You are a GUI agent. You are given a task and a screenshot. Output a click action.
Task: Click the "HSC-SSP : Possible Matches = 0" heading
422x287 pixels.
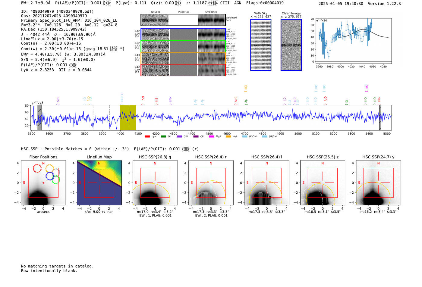56,149
